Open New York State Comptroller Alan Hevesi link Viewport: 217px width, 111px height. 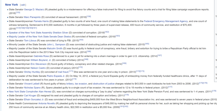click(30, 92)
